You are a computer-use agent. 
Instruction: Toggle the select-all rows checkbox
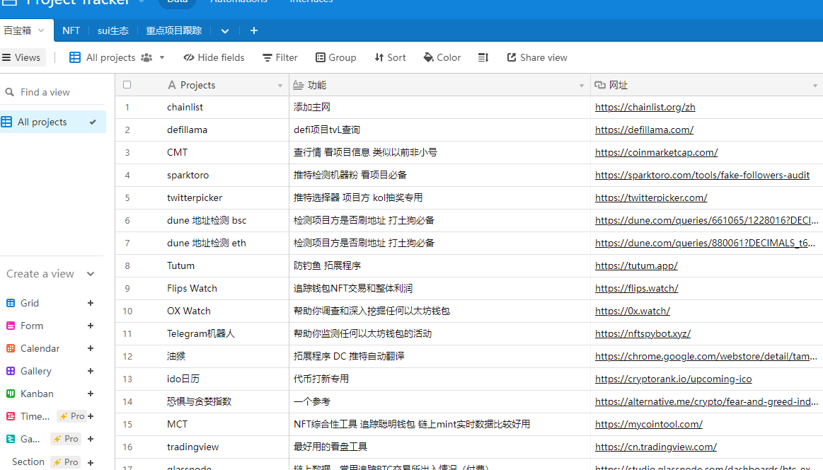point(127,84)
